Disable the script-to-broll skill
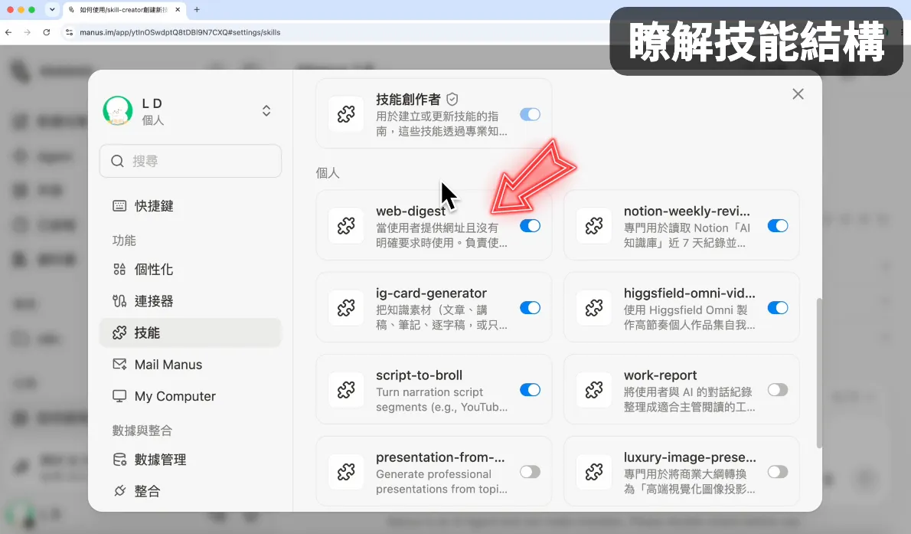Screen dimensions: 911x534 click(530, 390)
